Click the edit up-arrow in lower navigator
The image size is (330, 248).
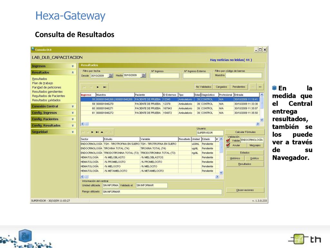click(102, 132)
